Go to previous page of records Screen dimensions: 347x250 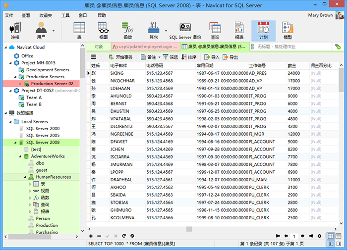pyautogui.click(x=286, y=236)
